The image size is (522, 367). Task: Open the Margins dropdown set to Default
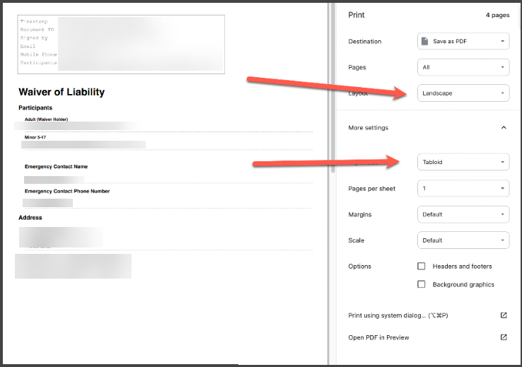click(463, 214)
